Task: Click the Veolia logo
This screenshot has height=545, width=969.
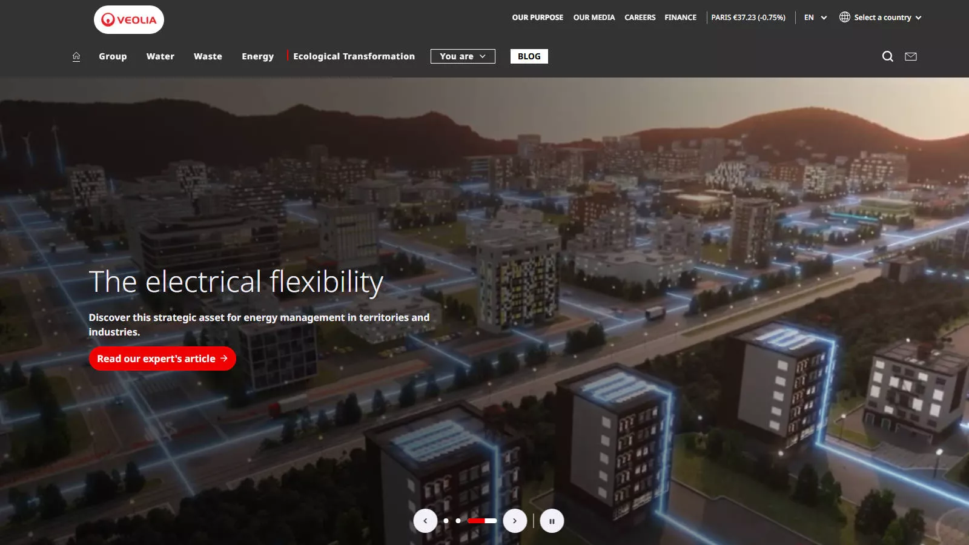Action: click(x=129, y=20)
